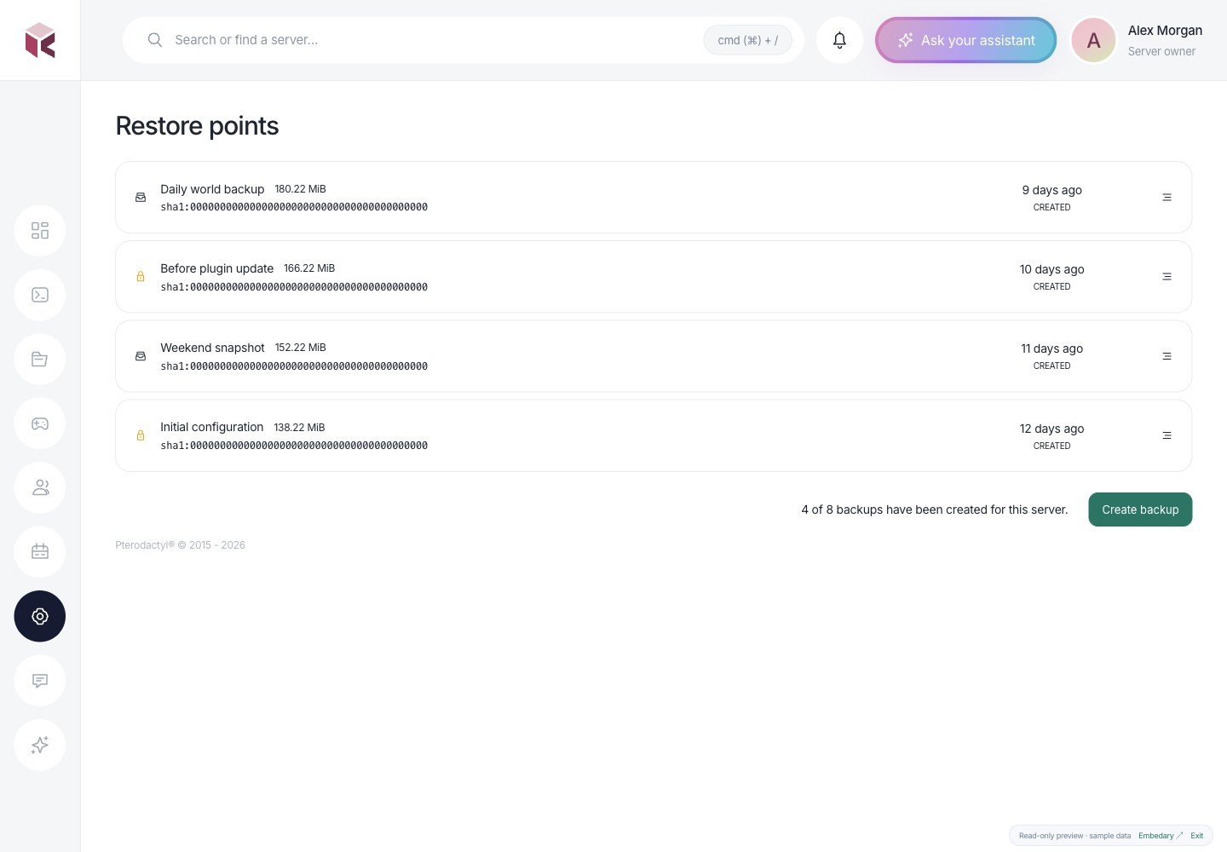The width and height of the screenshot is (1227, 852).
Task: Click the 180.22 MiB size label
Action: [x=300, y=189]
